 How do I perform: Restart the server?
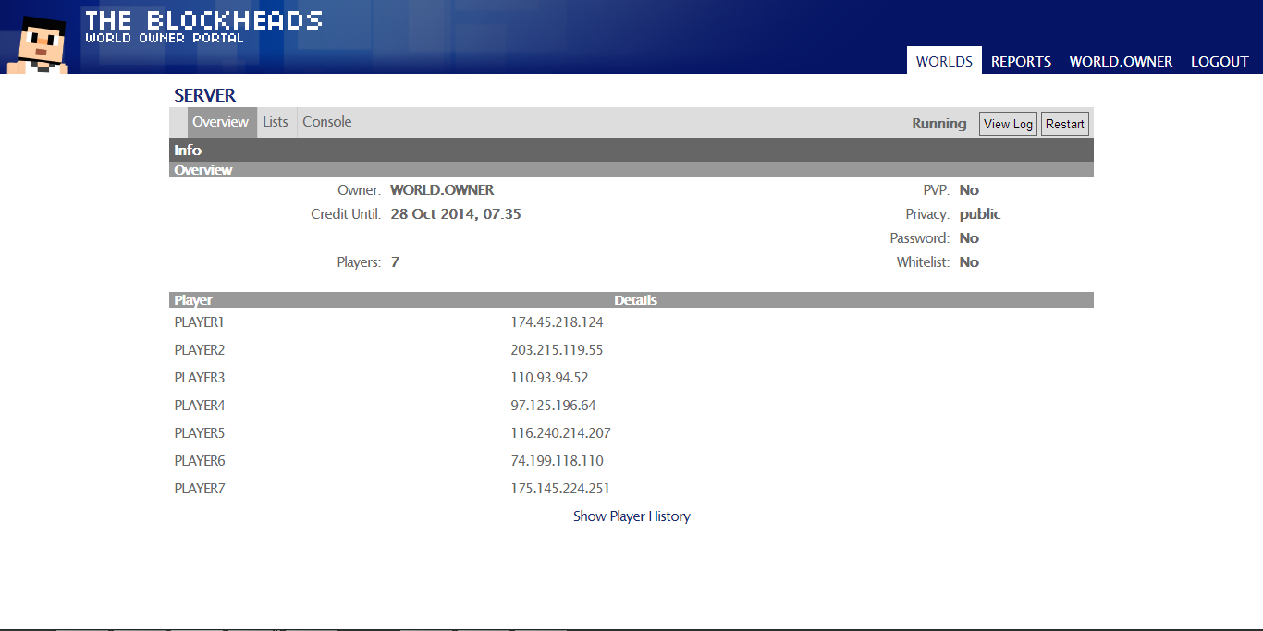point(1065,124)
